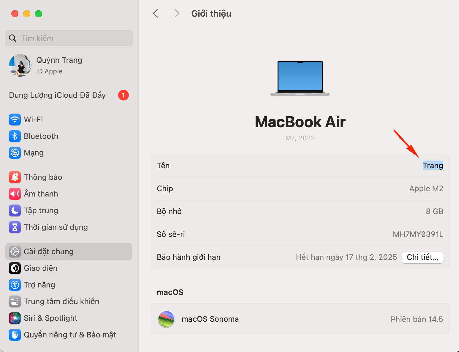Image resolution: width=459 pixels, height=352 pixels.
Task: Click the Chip row label
Action: (165, 188)
